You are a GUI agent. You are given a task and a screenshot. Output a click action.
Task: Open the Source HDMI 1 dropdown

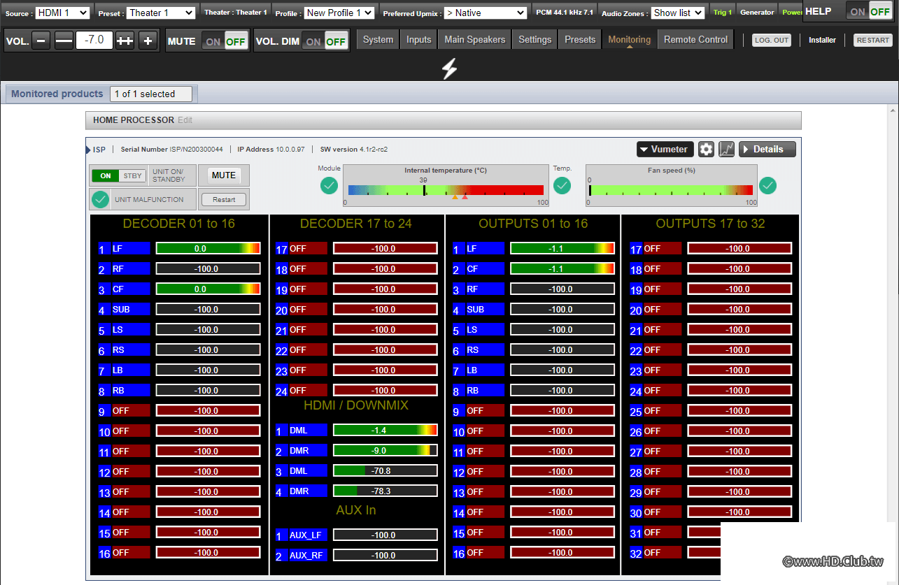[x=62, y=13]
